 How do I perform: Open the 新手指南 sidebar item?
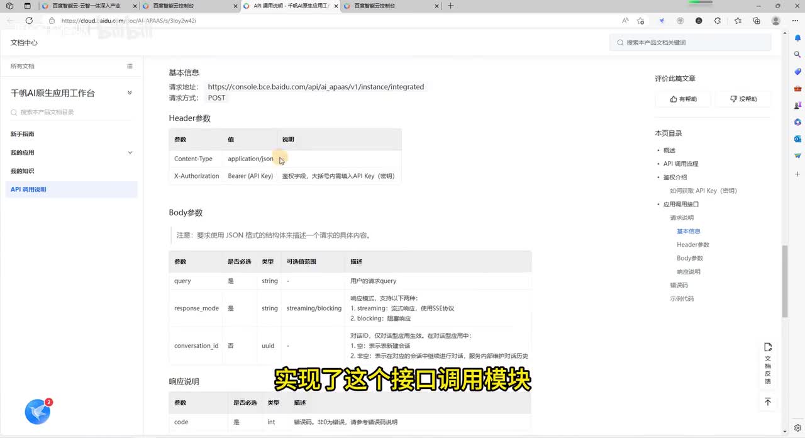(23, 134)
